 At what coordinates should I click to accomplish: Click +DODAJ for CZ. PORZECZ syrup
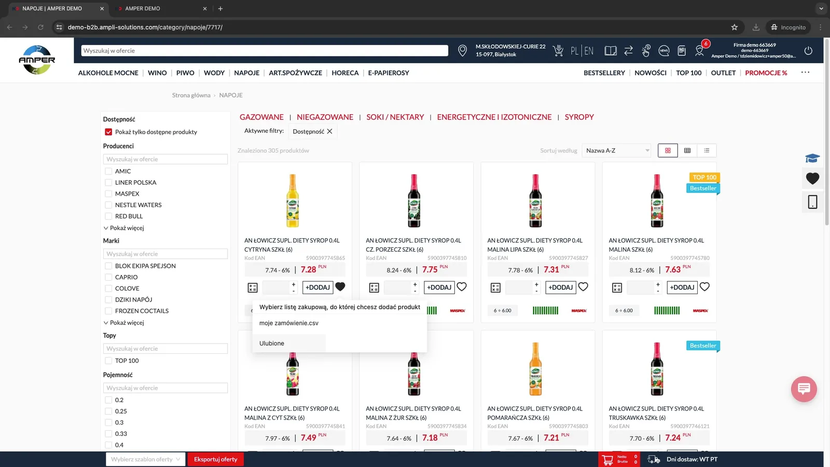pyautogui.click(x=439, y=287)
